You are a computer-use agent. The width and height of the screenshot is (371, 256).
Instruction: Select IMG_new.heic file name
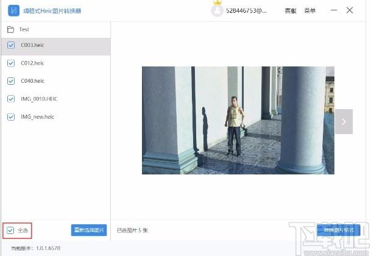(37, 117)
